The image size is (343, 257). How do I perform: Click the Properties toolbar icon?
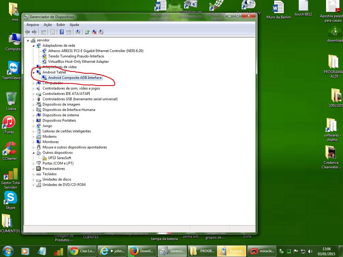click(52, 32)
